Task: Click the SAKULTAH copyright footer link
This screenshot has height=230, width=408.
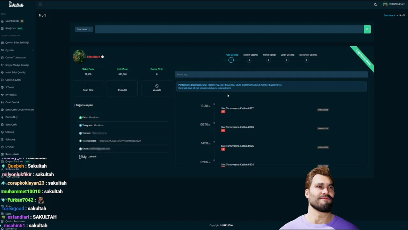Action: (x=228, y=226)
